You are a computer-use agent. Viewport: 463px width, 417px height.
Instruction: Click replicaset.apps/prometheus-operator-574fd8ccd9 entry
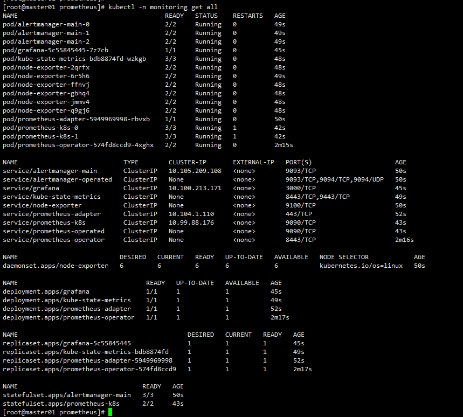pyautogui.click(x=89, y=369)
